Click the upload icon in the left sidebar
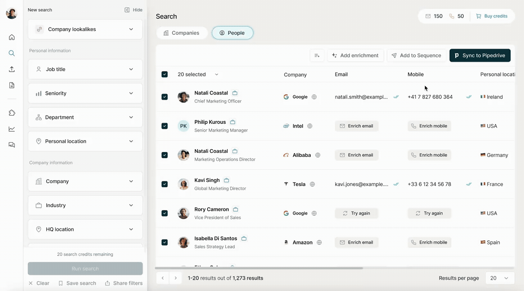524x291 pixels. coord(12,69)
